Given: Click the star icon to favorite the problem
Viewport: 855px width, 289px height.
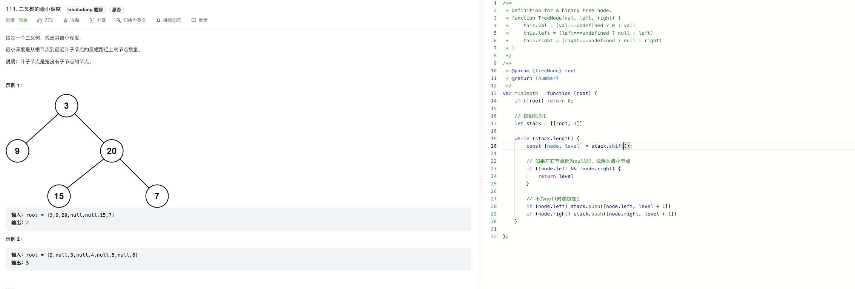Looking at the screenshot, I should click(x=66, y=20).
